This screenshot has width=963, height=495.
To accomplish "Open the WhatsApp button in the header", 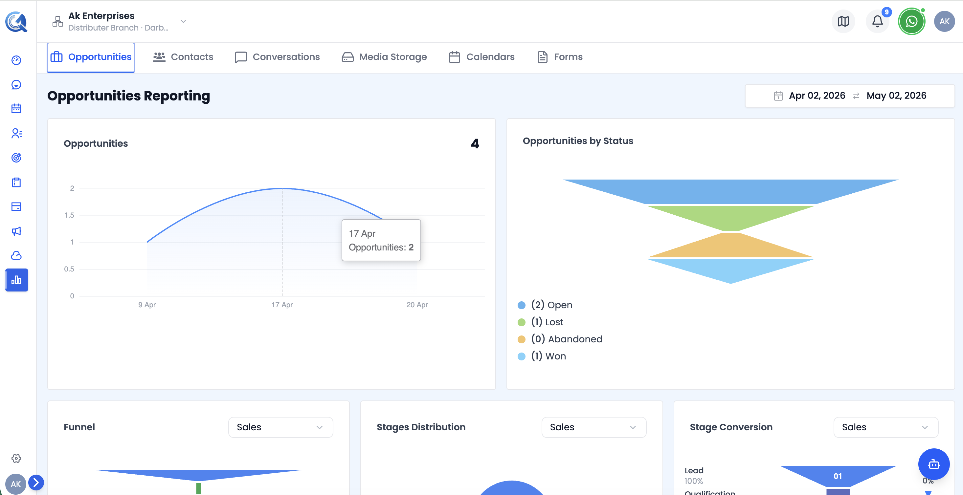I will (911, 21).
